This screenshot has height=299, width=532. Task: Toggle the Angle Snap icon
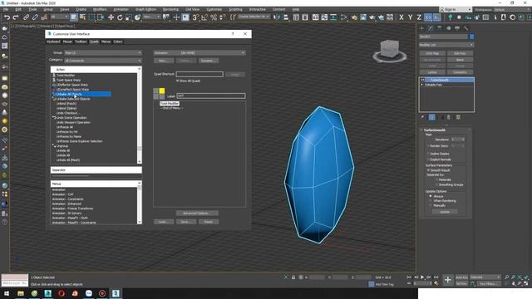tap(204, 17)
